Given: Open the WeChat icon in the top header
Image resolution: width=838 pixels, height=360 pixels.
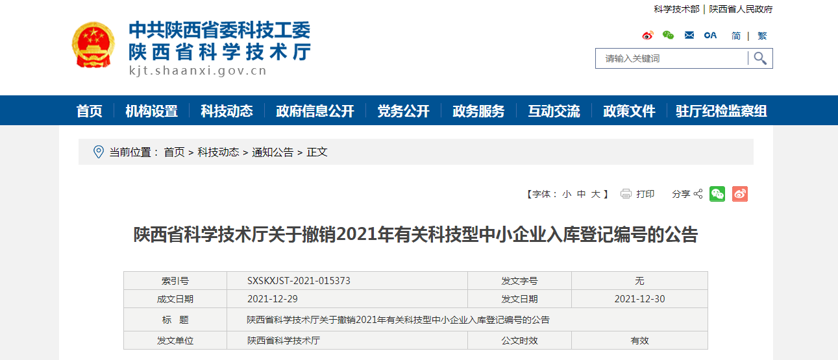Looking at the screenshot, I should (x=668, y=36).
